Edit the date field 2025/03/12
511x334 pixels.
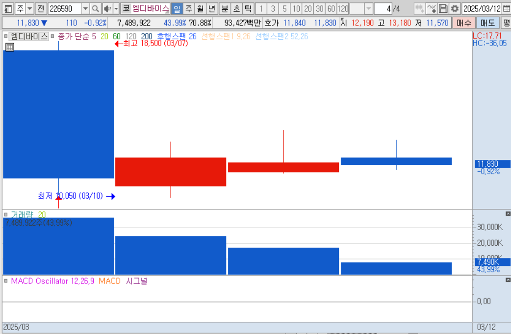pos(482,9)
